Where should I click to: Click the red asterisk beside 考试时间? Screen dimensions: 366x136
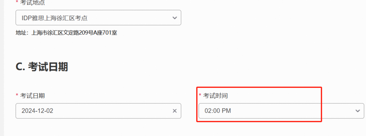[x=200, y=95]
